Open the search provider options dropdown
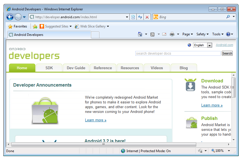The image size is (242, 160). tap(234, 17)
